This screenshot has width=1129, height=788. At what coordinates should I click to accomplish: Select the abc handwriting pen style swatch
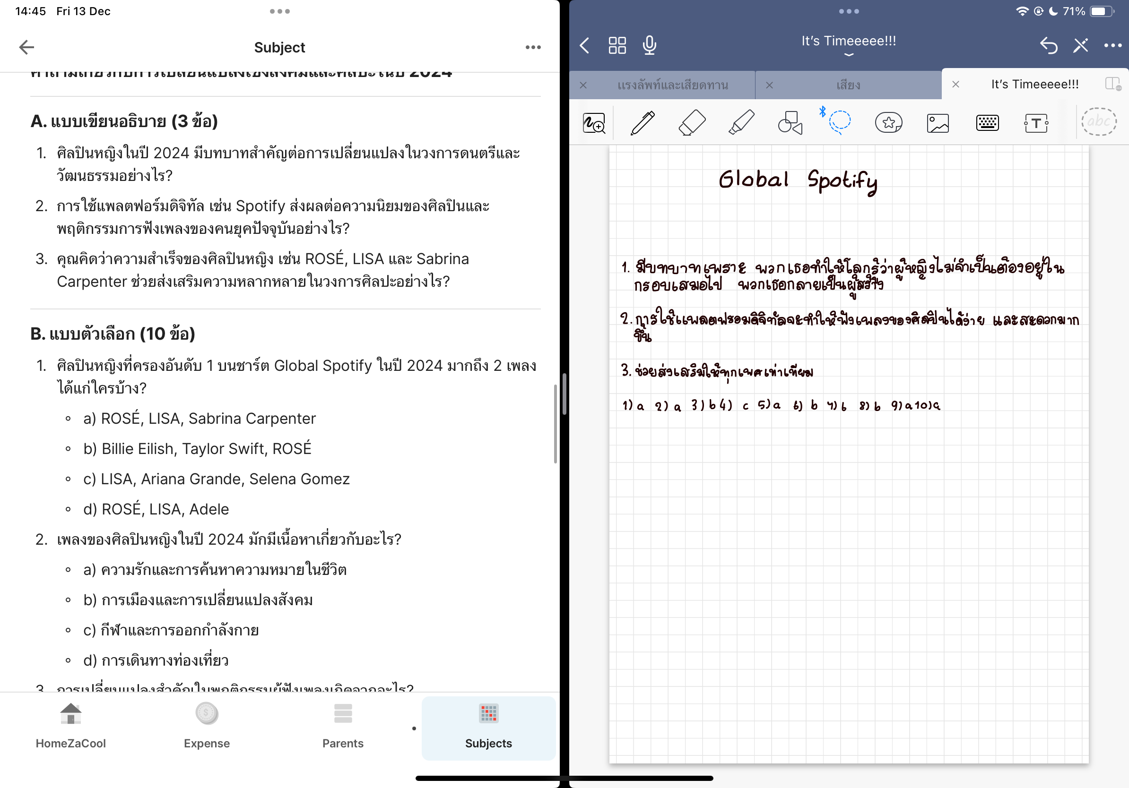(1099, 122)
